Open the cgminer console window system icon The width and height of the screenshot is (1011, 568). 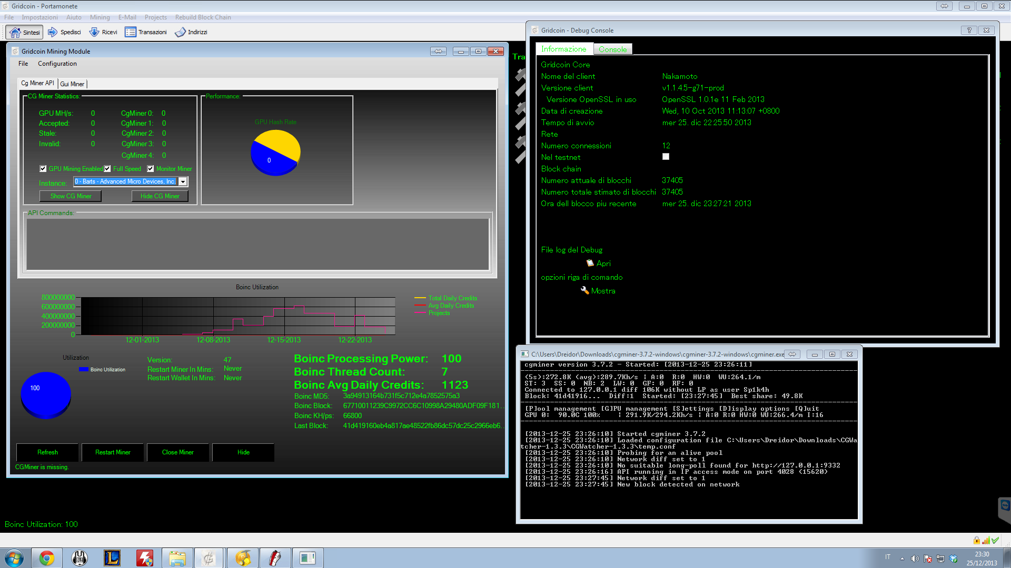525,354
